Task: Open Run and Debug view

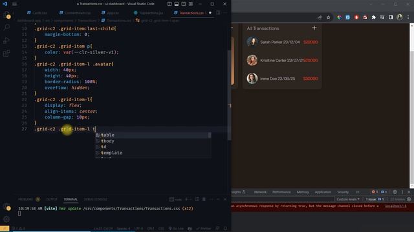Action: pyautogui.click(x=6, y=40)
